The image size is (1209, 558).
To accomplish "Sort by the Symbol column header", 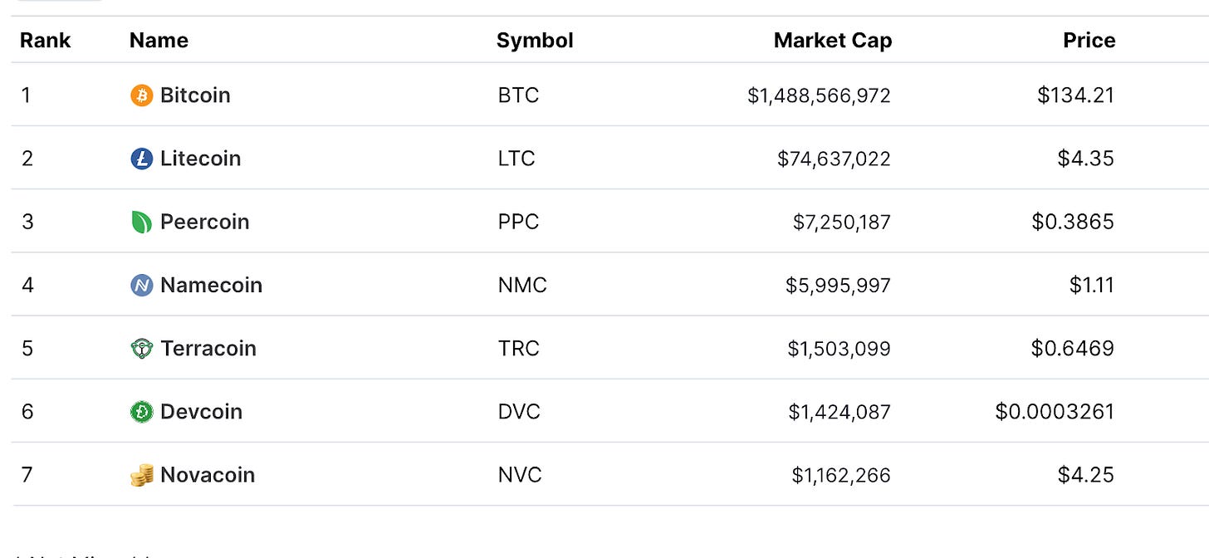I will [535, 41].
